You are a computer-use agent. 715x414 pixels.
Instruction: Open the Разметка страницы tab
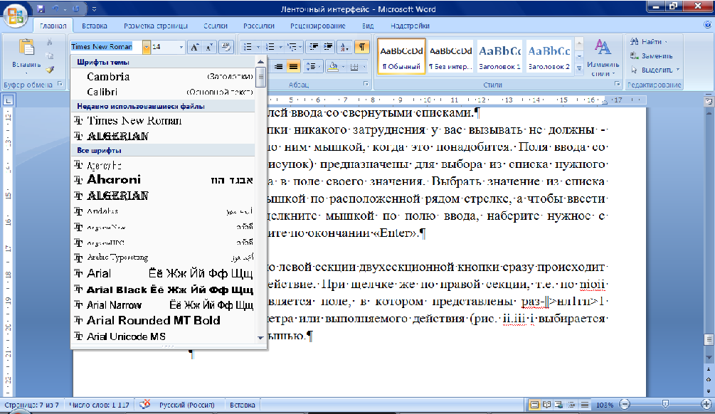156,26
